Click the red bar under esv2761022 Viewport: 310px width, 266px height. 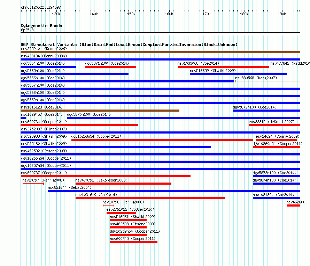pos(121,213)
